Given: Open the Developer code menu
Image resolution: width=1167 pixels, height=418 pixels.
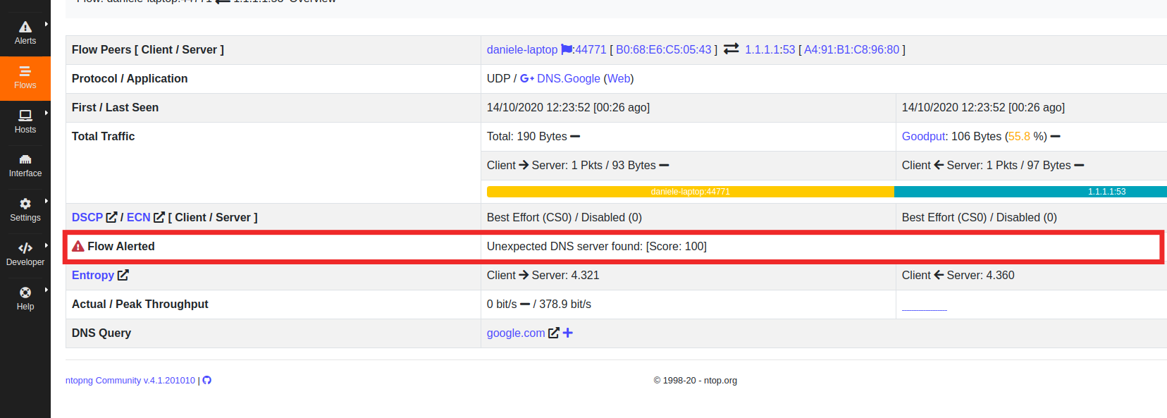Looking at the screenshot, I should point(25,254).
